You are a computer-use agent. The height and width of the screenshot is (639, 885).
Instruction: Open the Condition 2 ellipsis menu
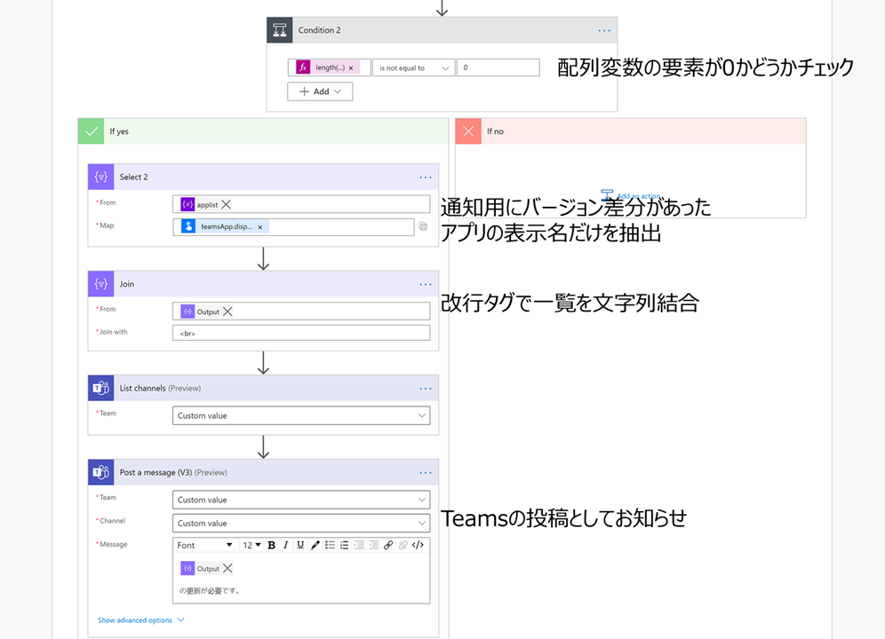(x=604, y=29)
